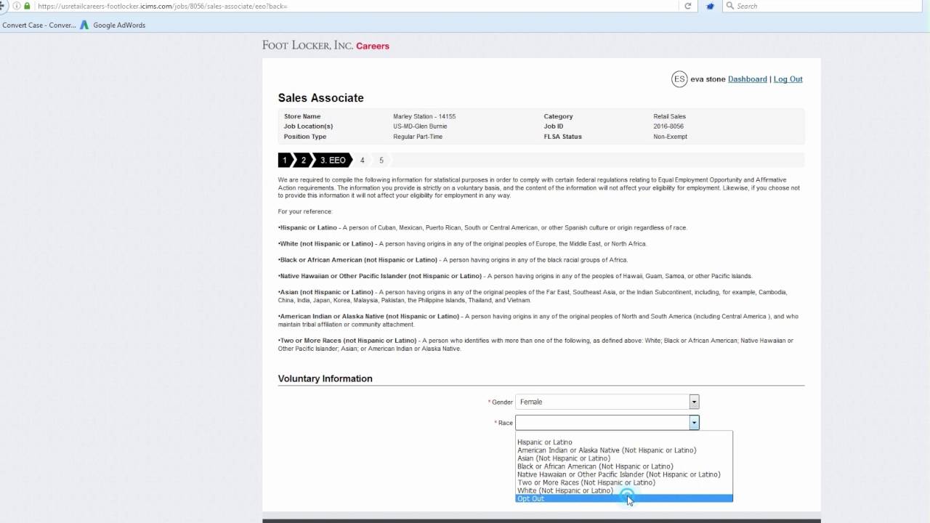This screenshot has height=523, width=930.
Task: Click the Sales Associate job title
Action: [320, 98]
